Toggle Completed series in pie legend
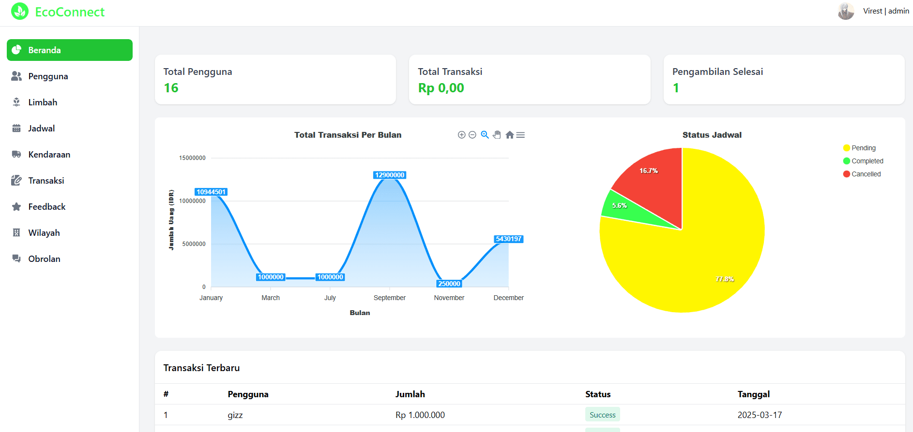The image size is (913, 432). pos(867,161)
